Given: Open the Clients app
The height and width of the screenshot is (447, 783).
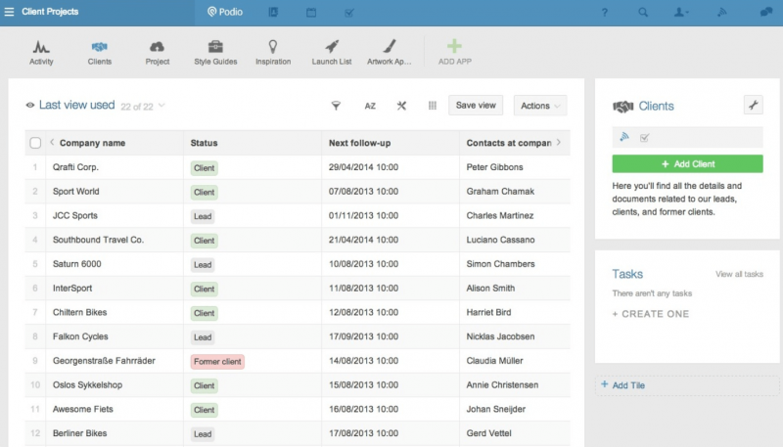Looking at the screenshot, I should pyautogui.click(x=100, y=53).
